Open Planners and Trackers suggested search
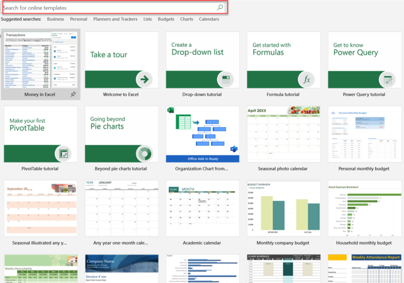 (x=115, y=19)
